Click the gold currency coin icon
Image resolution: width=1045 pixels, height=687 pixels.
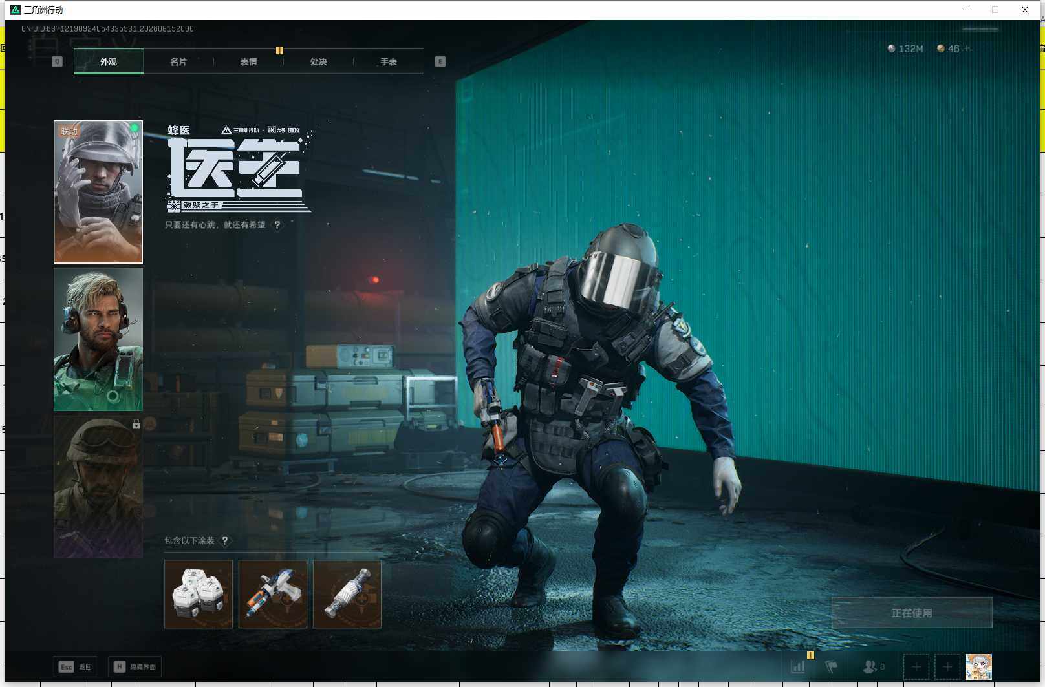coord(941,48)
